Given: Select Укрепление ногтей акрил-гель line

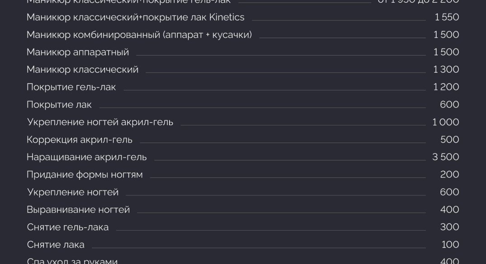Looking at the screenshot, I should coord(100,122).
